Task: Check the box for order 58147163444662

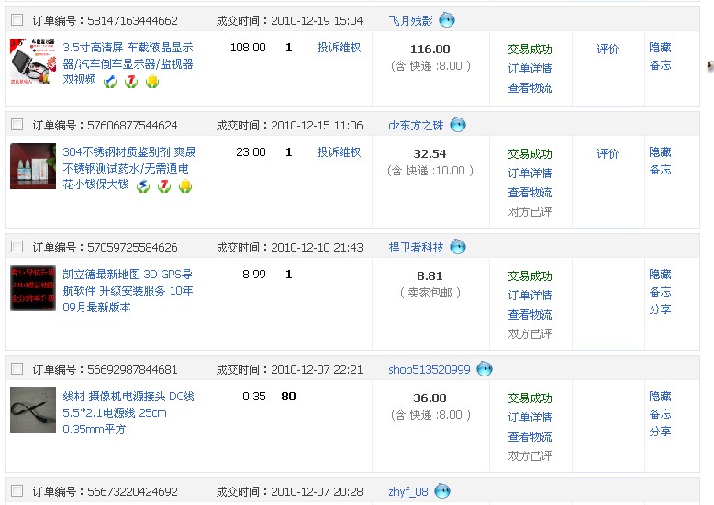Action: [17, 19]
